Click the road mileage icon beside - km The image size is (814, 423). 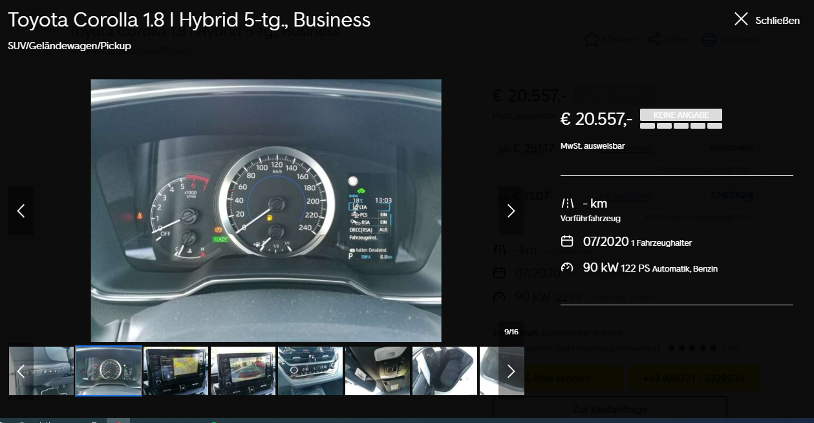(x=567, y=203)
